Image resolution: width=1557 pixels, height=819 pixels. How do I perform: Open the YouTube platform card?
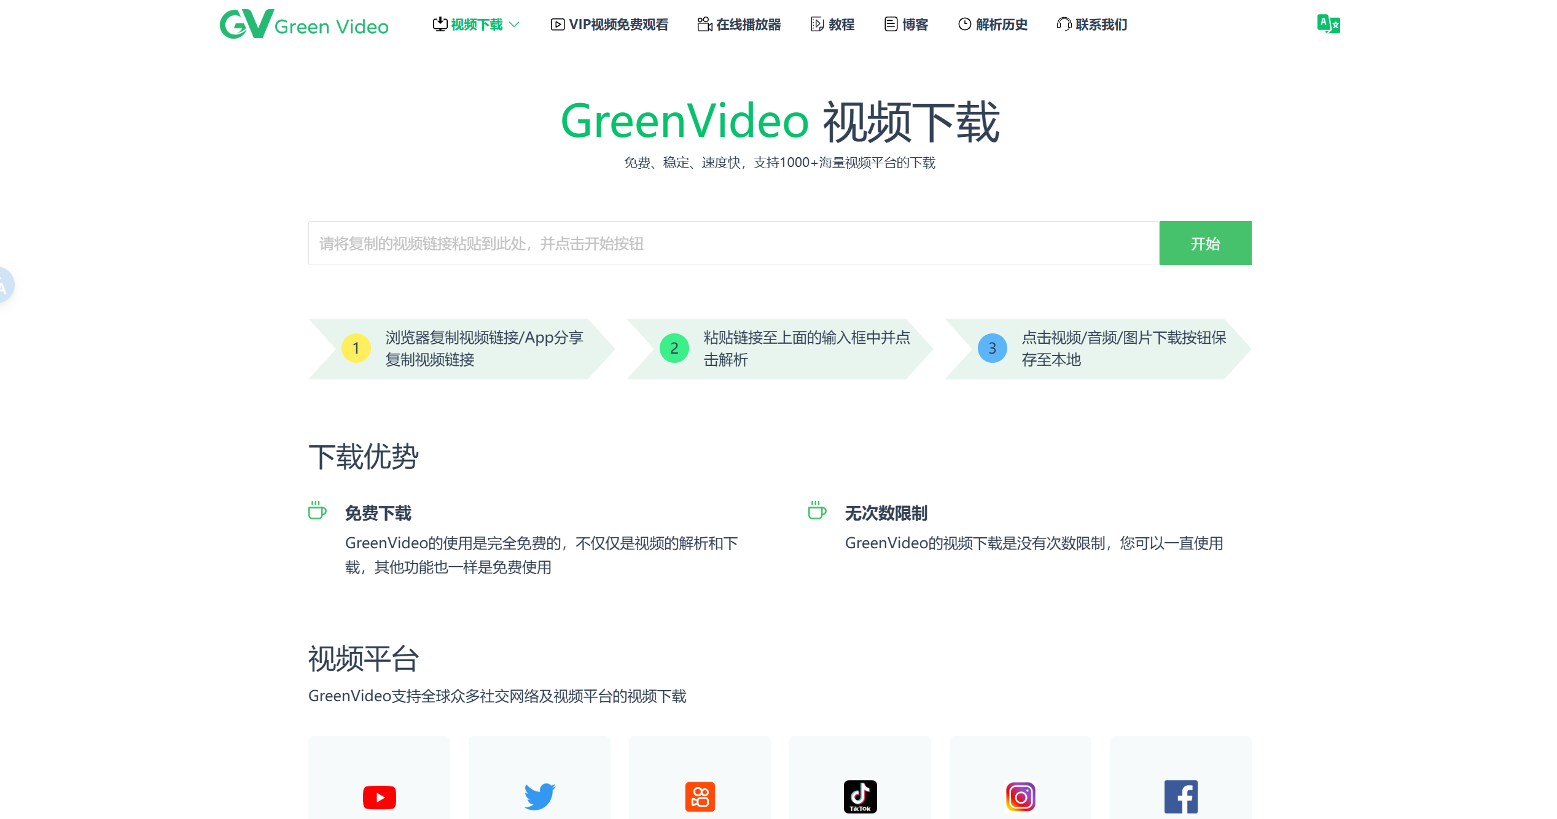pos(379,778)
